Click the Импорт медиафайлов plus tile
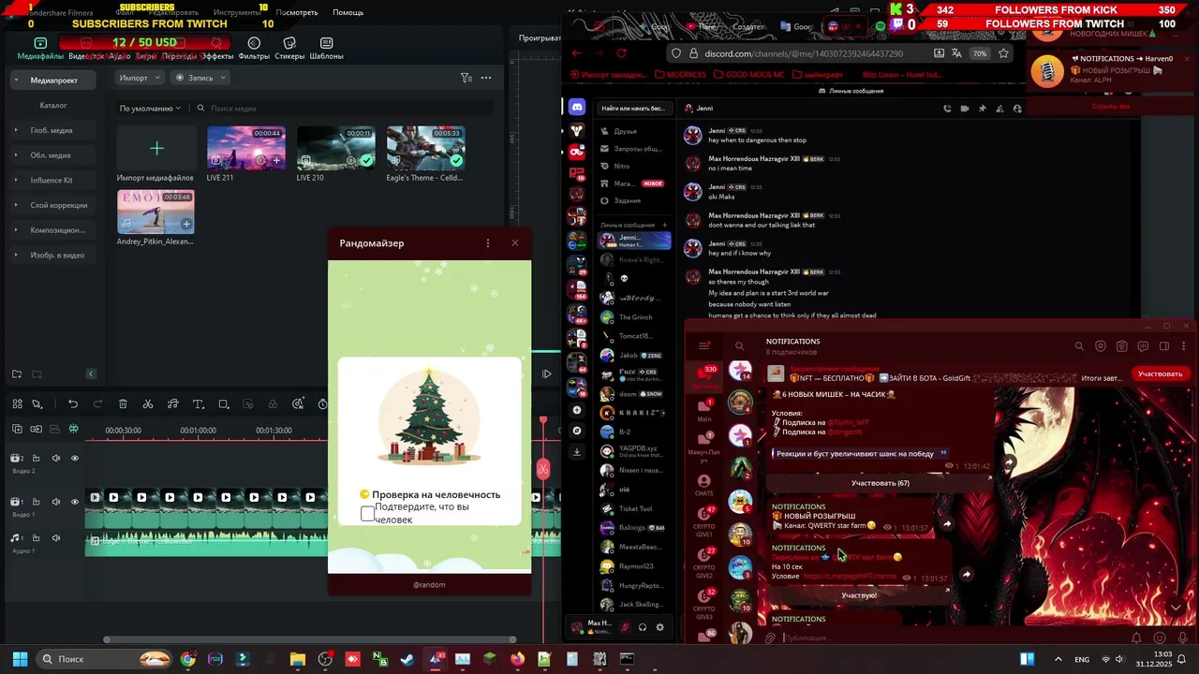Image resolution: width=1199 pixels, height=674 pixels. (x=156, y=148)
